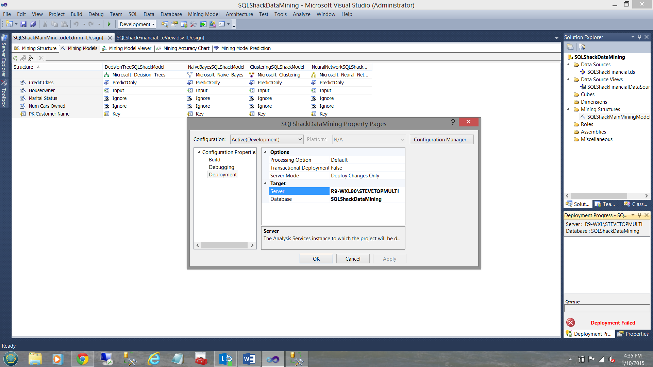
Task: Collapse the Options section in property grid
Action: pos(266,152)
